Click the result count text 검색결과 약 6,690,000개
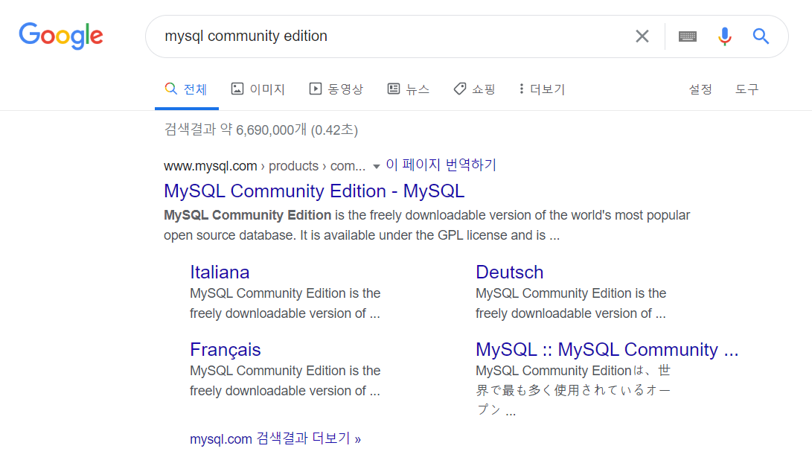 tap(261, 130)
